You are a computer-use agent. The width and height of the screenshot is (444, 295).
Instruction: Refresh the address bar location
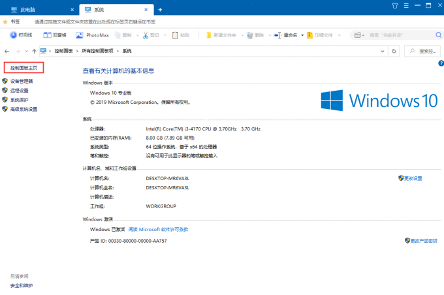click(x=394, y=52)
